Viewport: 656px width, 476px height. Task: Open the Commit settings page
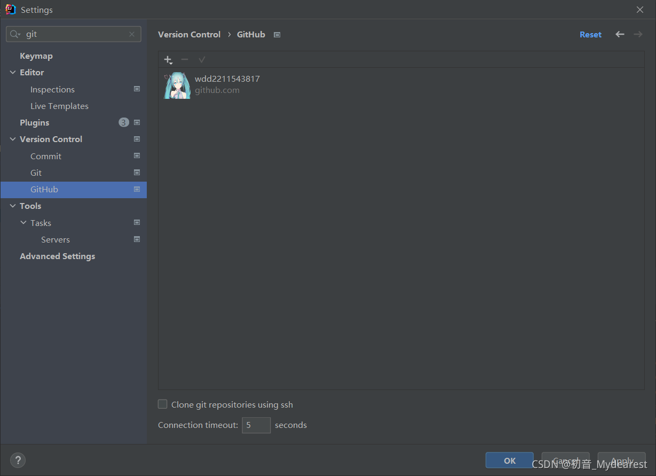[46, 156]
